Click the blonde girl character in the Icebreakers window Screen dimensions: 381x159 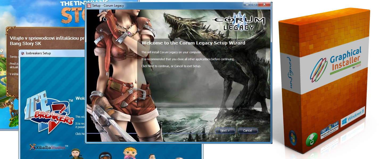[130, 153]
